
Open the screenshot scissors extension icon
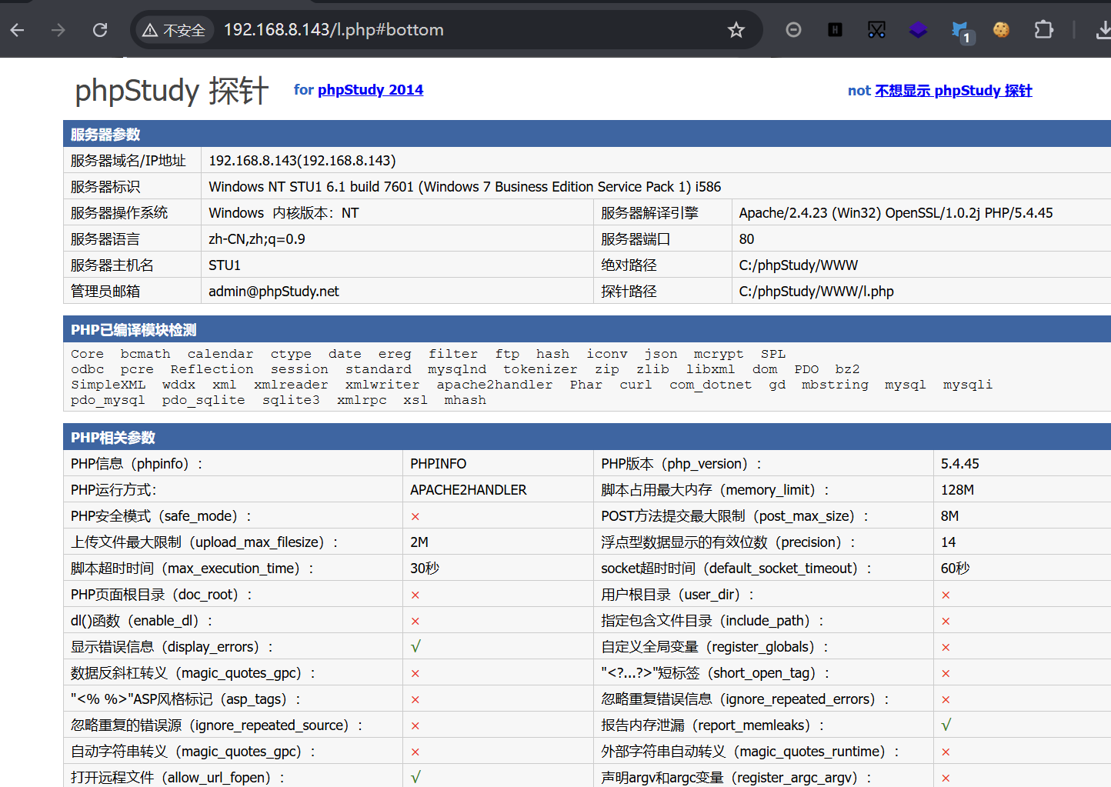click(876, 30)
